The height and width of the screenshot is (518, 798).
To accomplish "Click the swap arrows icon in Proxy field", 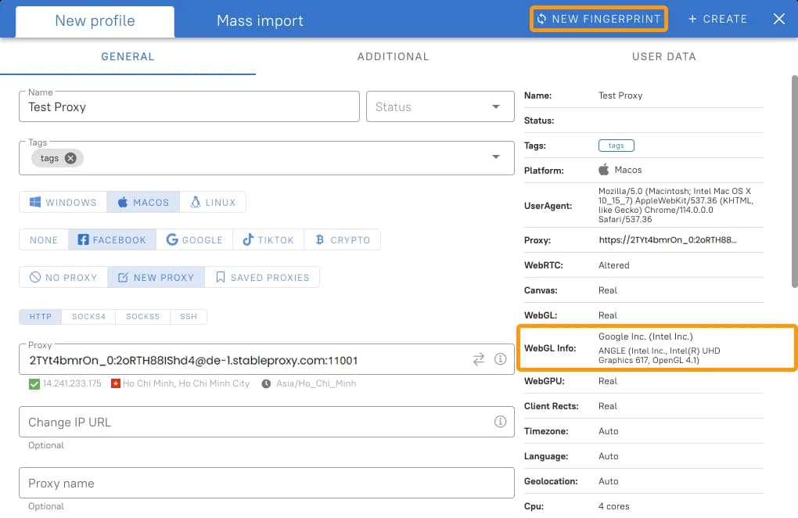I will [x=479, y=360].
